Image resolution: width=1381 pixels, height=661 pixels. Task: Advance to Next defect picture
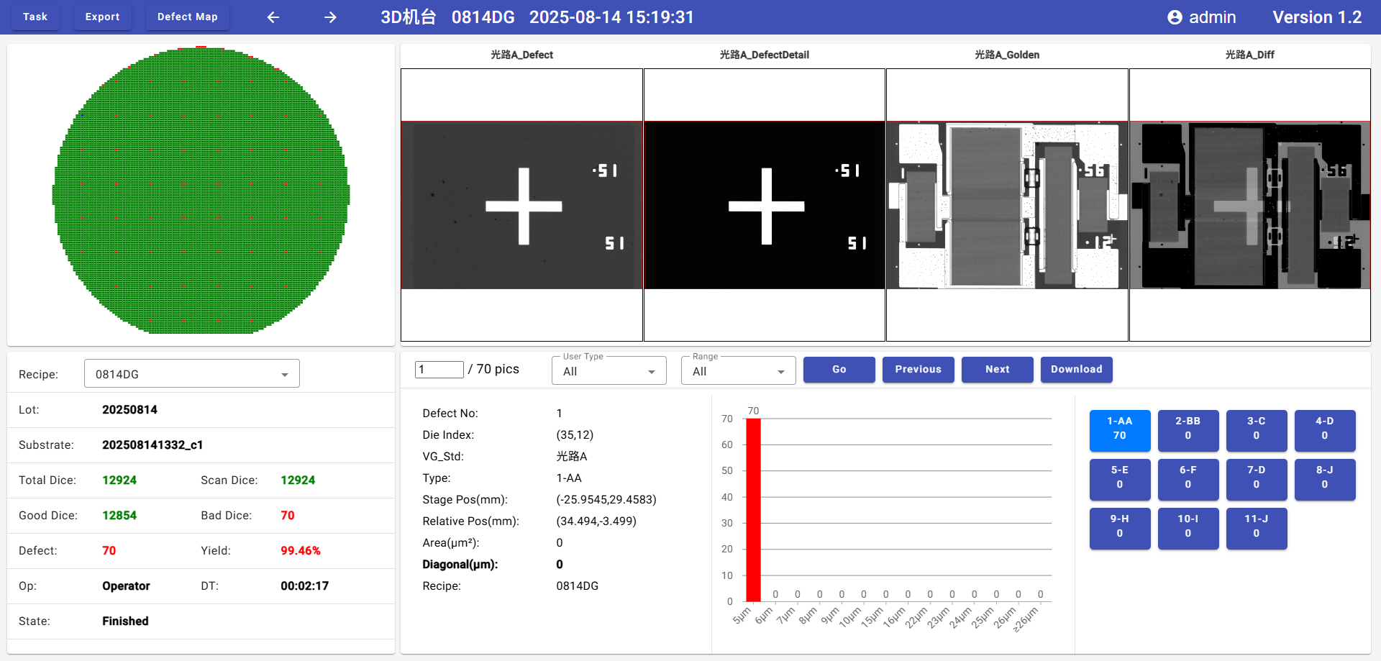point(997,369)
